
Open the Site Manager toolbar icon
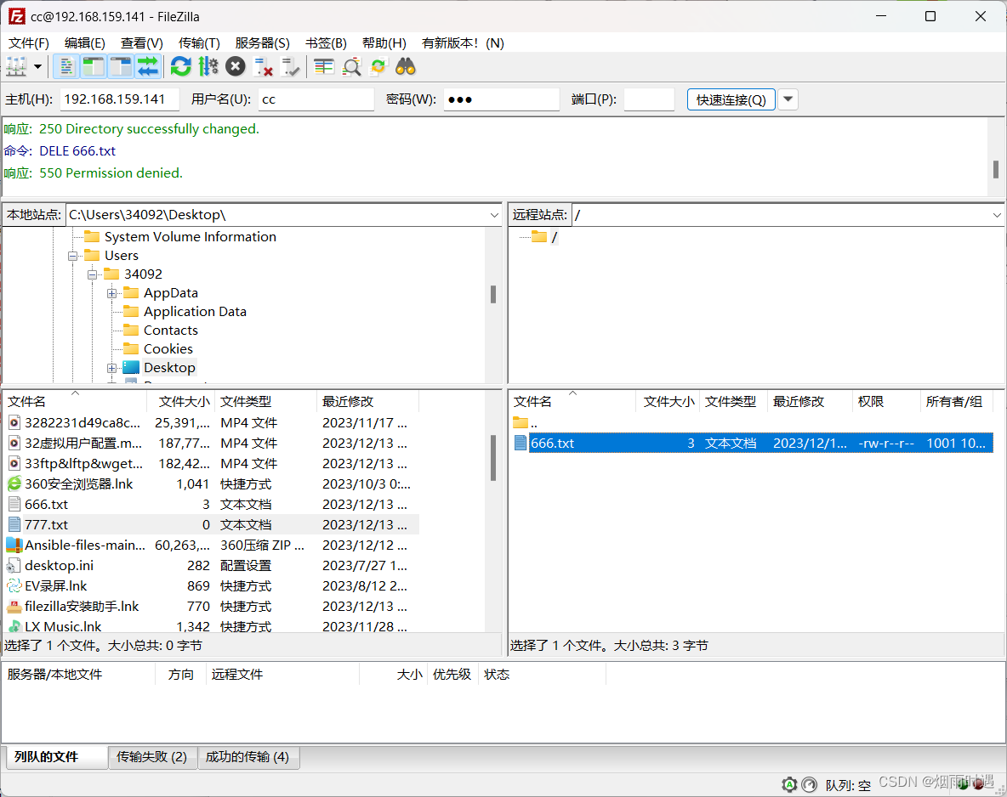click(x=16, y=67)
